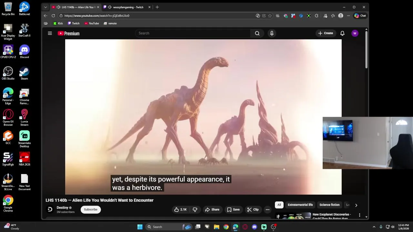
Task: Select the Steam desktop icon
Action: coord(24,73)
